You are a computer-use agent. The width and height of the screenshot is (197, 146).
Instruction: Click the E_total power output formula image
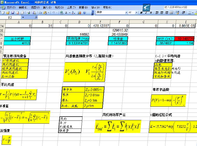coord(118,126)
